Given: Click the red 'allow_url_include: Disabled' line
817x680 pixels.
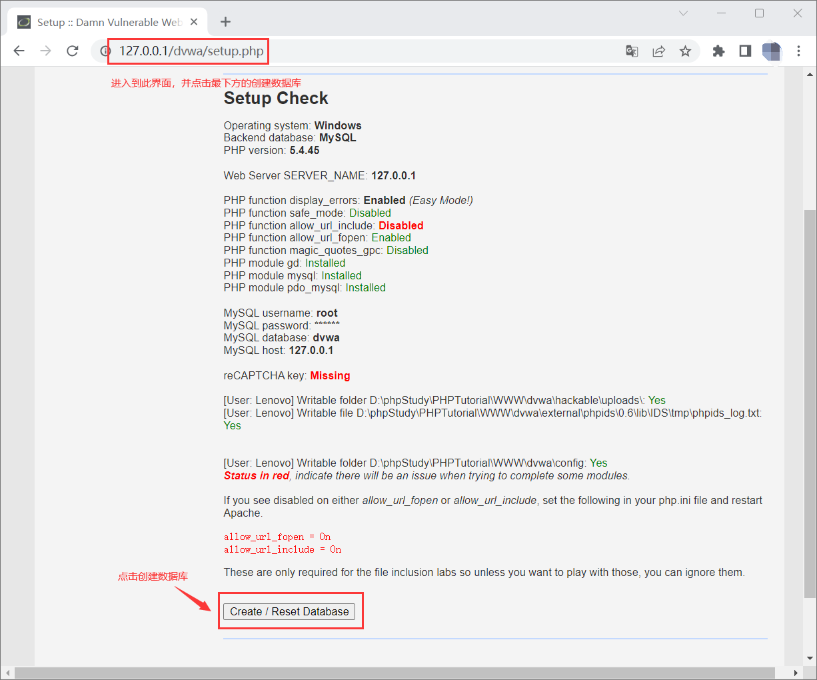Looking at the screenshot, I should coord(324,225).
